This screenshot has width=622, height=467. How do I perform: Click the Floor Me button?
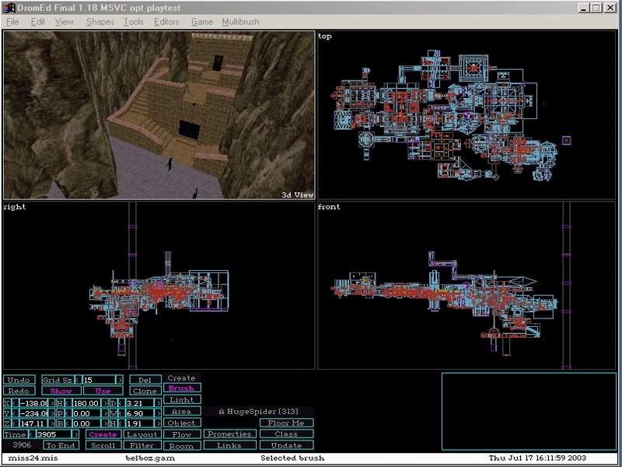coord(286,423)
